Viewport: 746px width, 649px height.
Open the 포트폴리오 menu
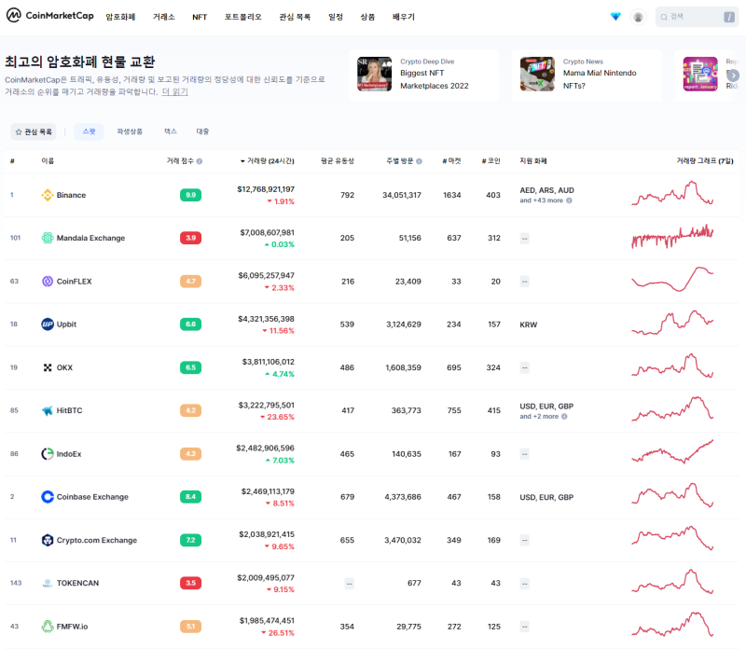tap(243, 17)
